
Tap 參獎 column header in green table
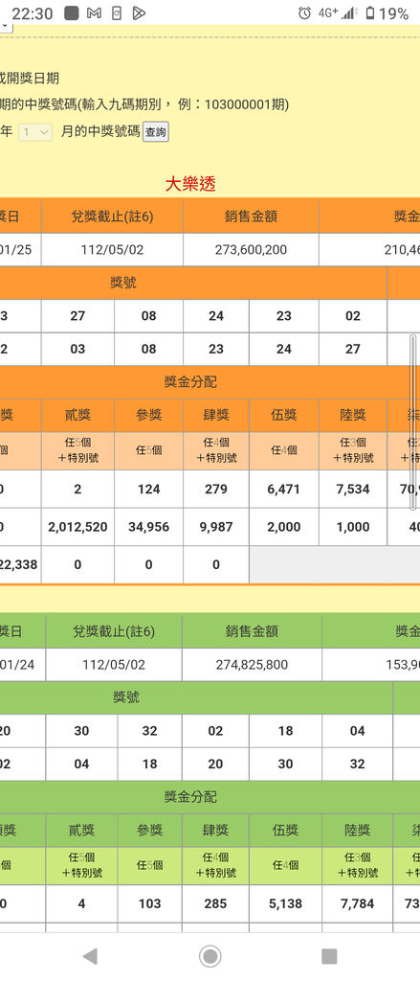[x=150, y=831]
